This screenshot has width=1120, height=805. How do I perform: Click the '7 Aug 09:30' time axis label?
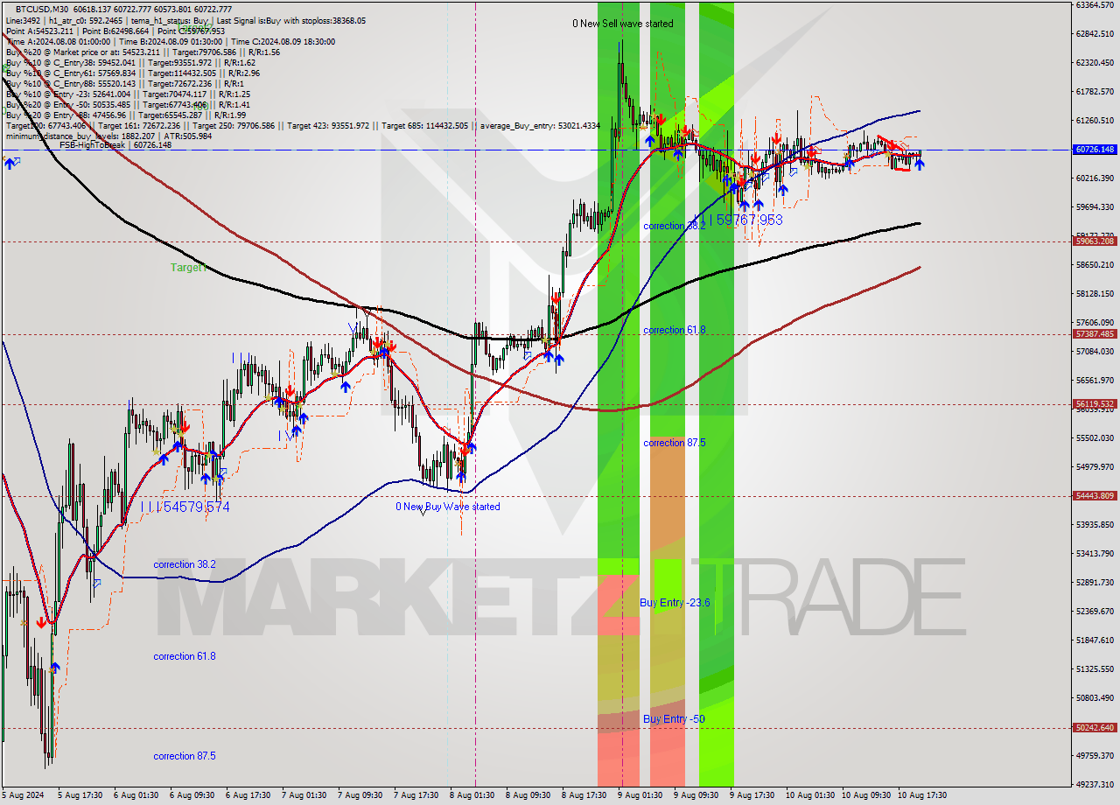360,795
